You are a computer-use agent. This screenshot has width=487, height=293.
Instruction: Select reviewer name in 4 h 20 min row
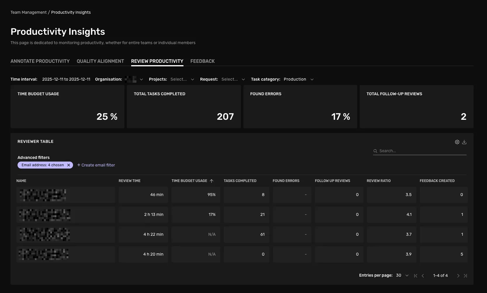pyautogui.click(x=44, y=254)
